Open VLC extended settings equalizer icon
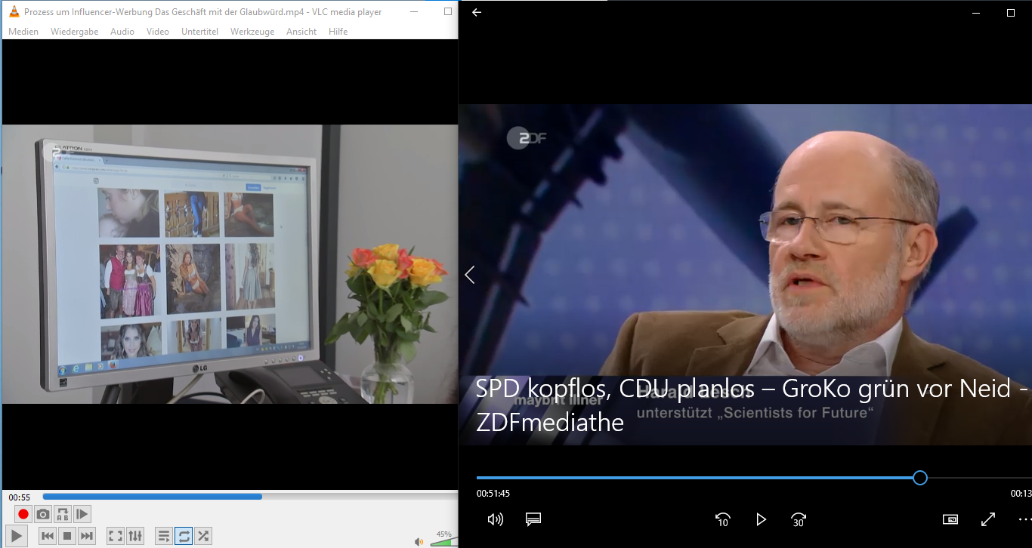1032x548 pixels. 135,536
